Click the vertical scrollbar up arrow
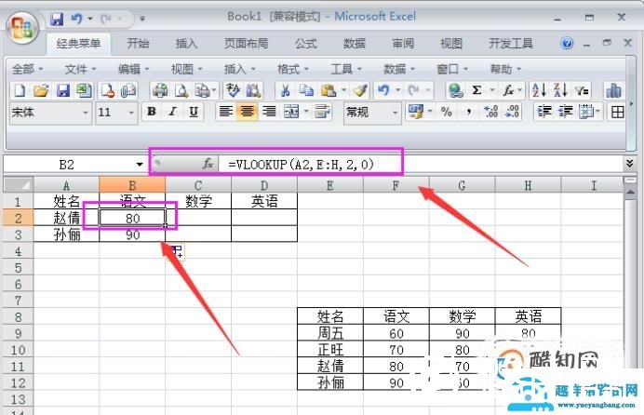Image resolution: width=644 pixels, height=415 pixels. coord(630,192)
